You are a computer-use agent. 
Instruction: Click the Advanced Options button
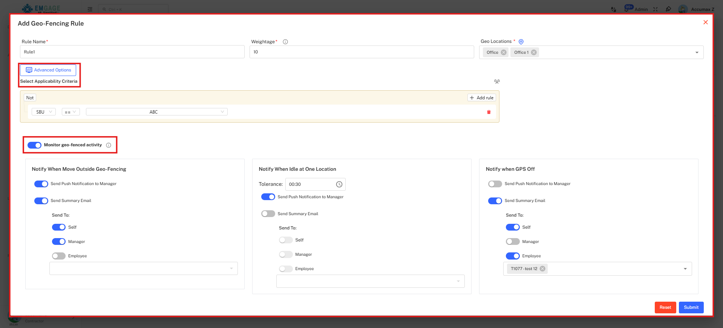[48, 70]
